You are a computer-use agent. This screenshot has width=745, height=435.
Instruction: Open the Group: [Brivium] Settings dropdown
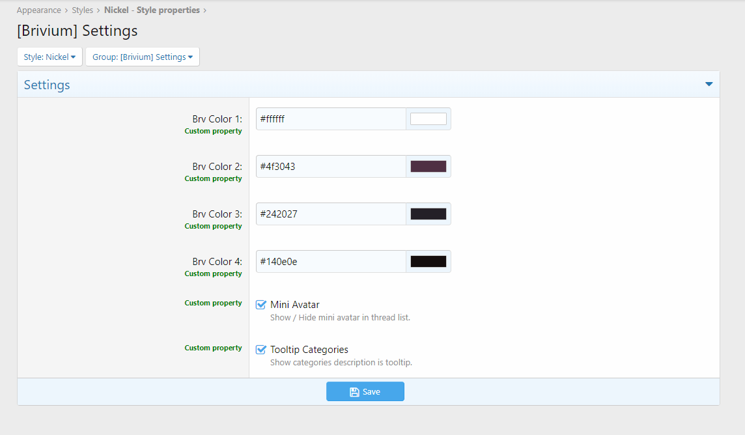tap(142, 57)
